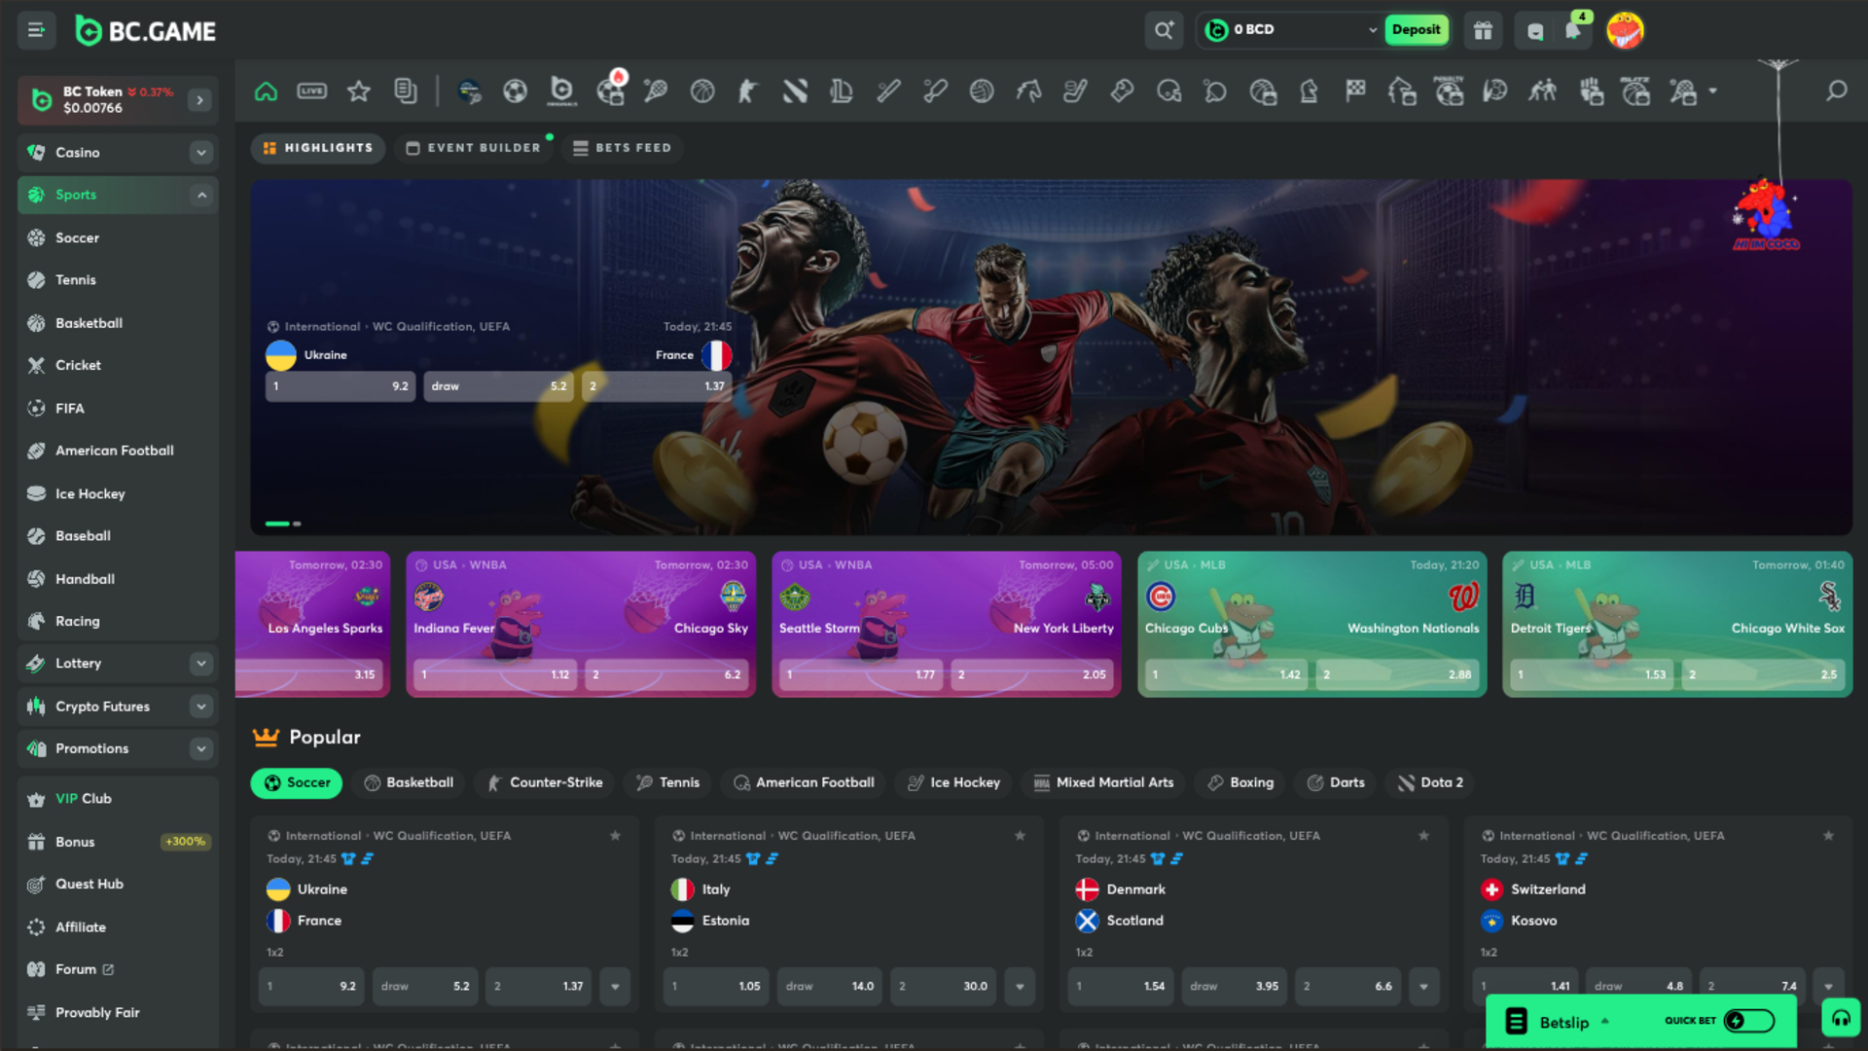Open the live support headset icon
This screenshot has height=1051, width=1868.
pos(1841,1018)
